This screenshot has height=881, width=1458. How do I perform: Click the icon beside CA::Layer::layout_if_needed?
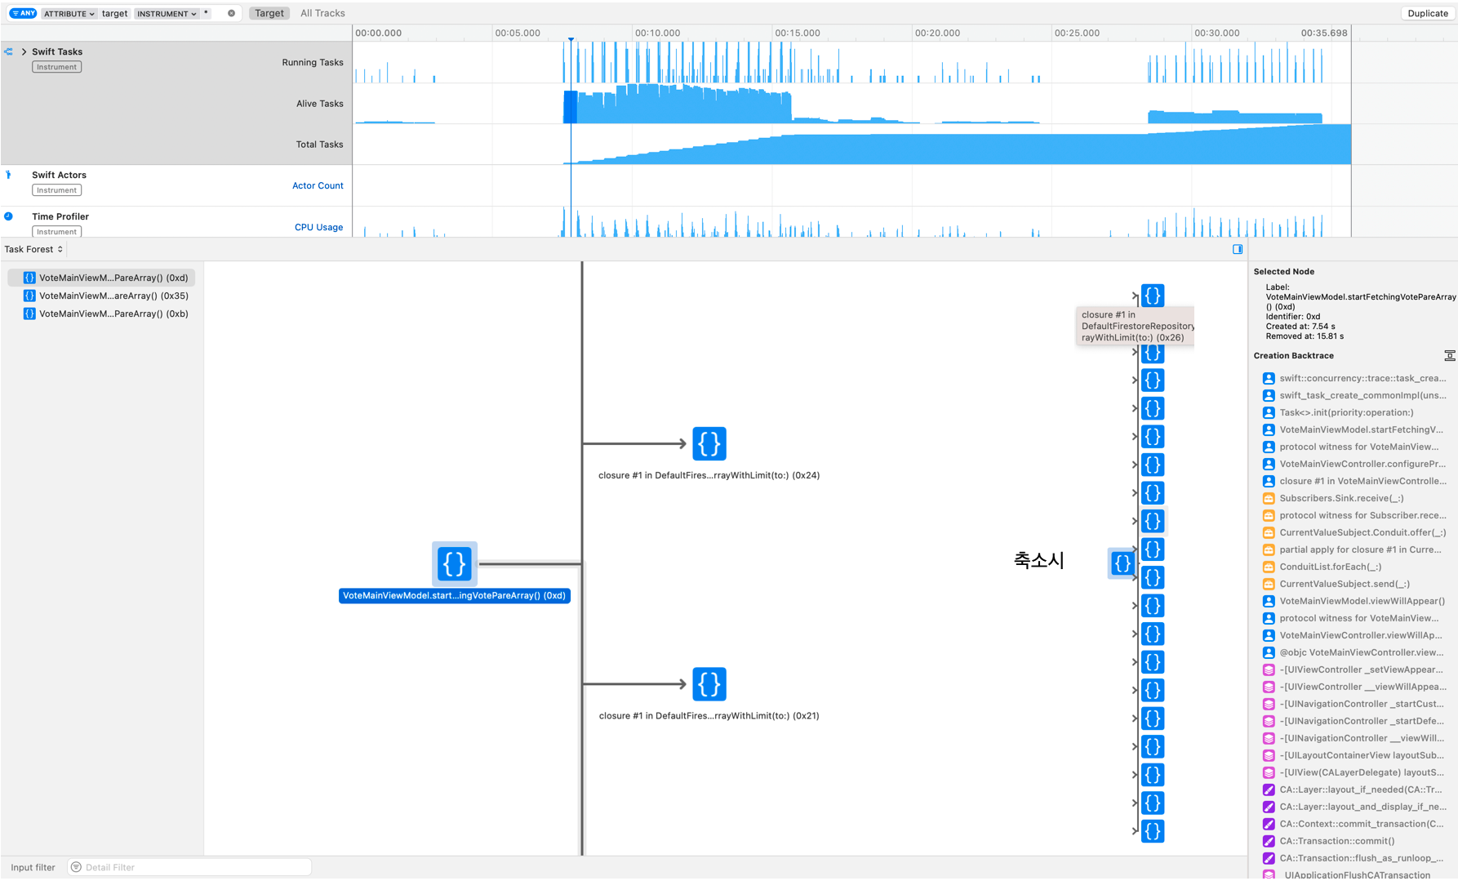(x=1269, y=790)
